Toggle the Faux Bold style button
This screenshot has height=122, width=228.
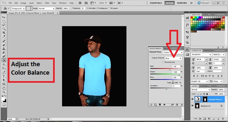click(194, 76)
